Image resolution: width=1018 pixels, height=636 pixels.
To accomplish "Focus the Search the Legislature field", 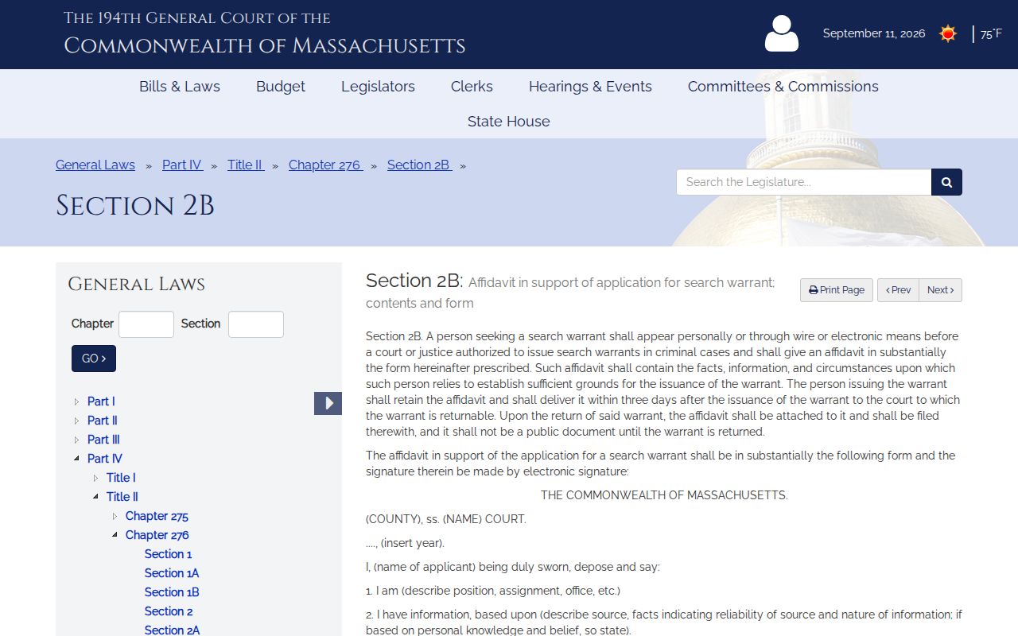I will pos(804,182).
